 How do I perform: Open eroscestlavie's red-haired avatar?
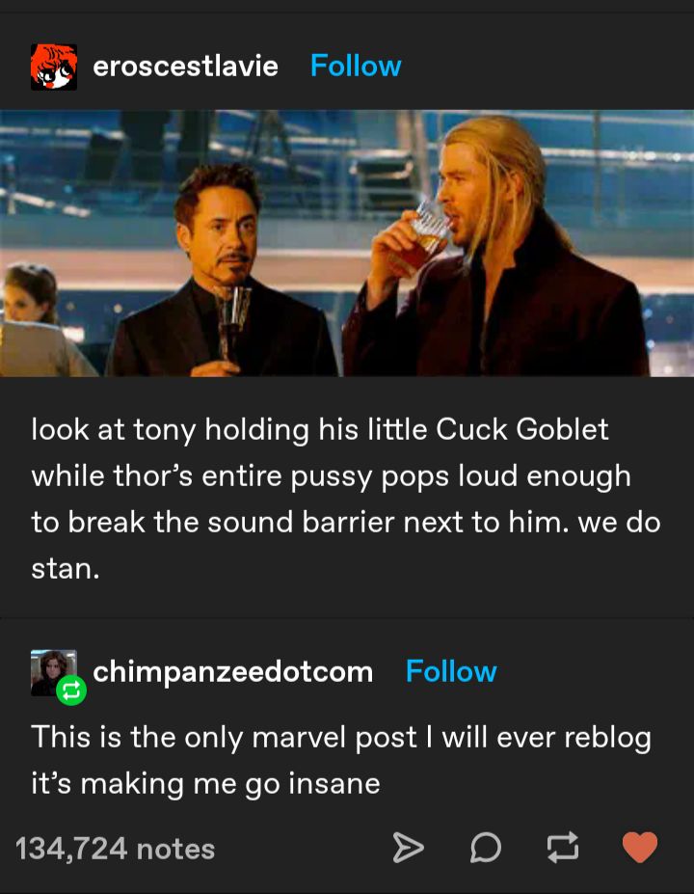54,67
